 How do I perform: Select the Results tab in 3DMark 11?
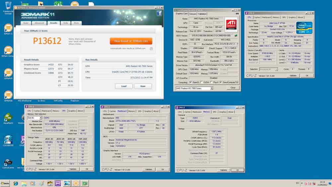(x=53, y=23)
